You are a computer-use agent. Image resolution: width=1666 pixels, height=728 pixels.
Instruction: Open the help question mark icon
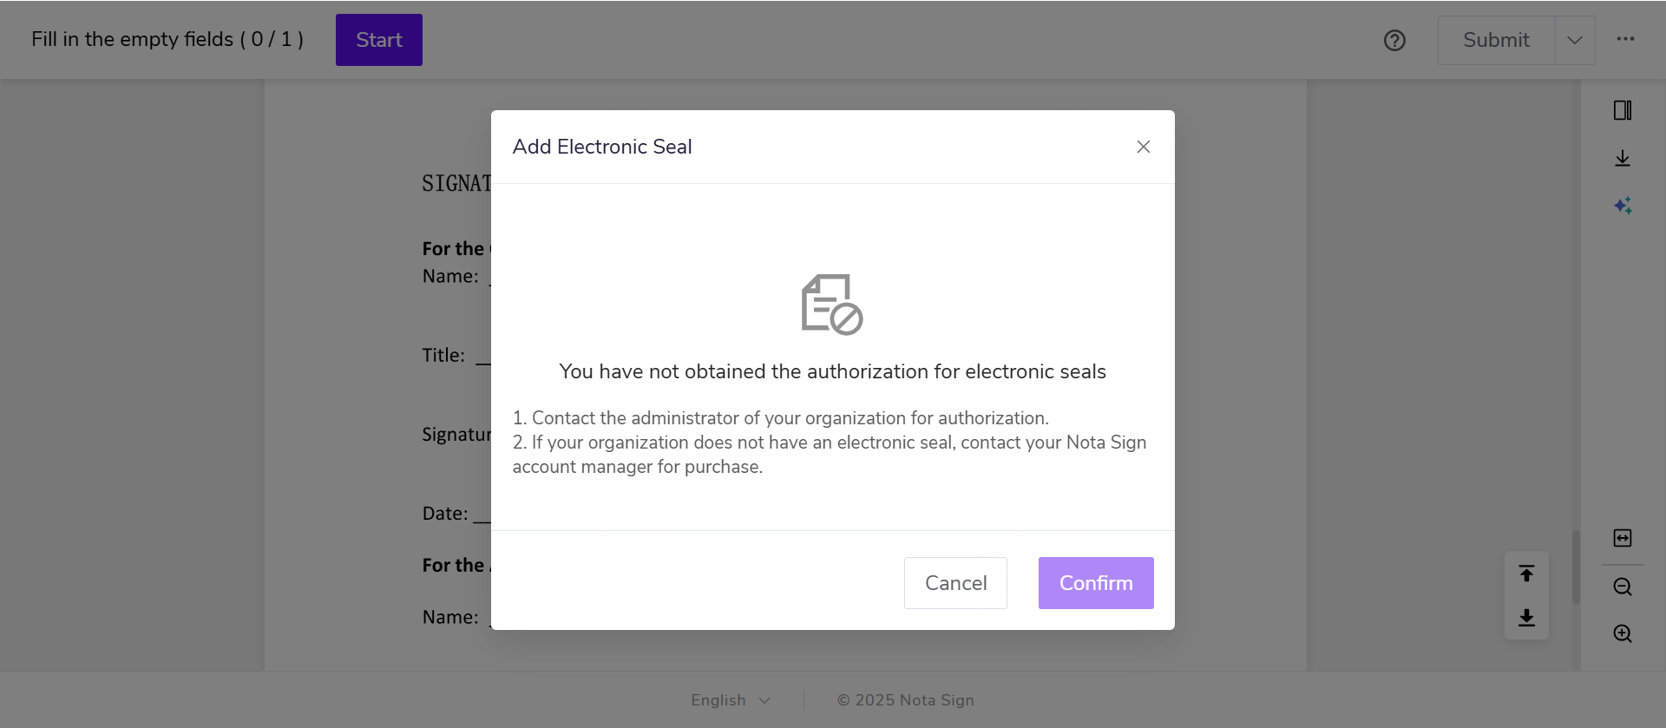[x=1394, y=41]
